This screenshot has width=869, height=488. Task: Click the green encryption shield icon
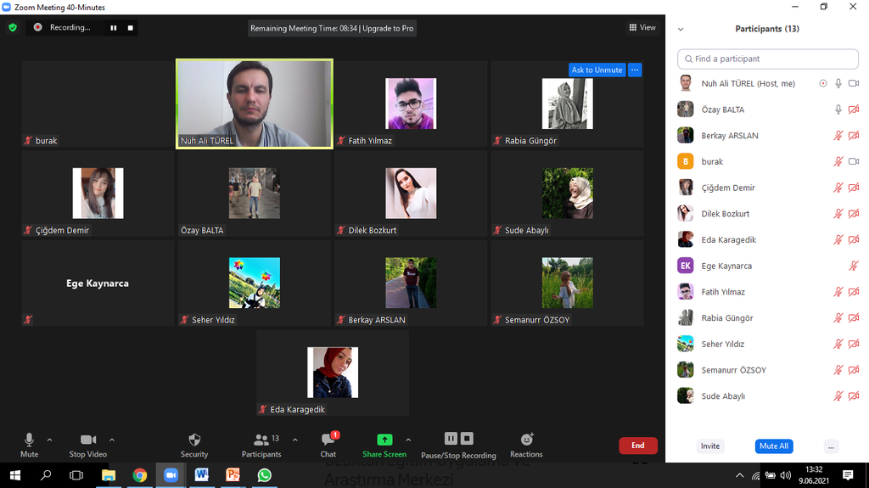tap(13, 27)
